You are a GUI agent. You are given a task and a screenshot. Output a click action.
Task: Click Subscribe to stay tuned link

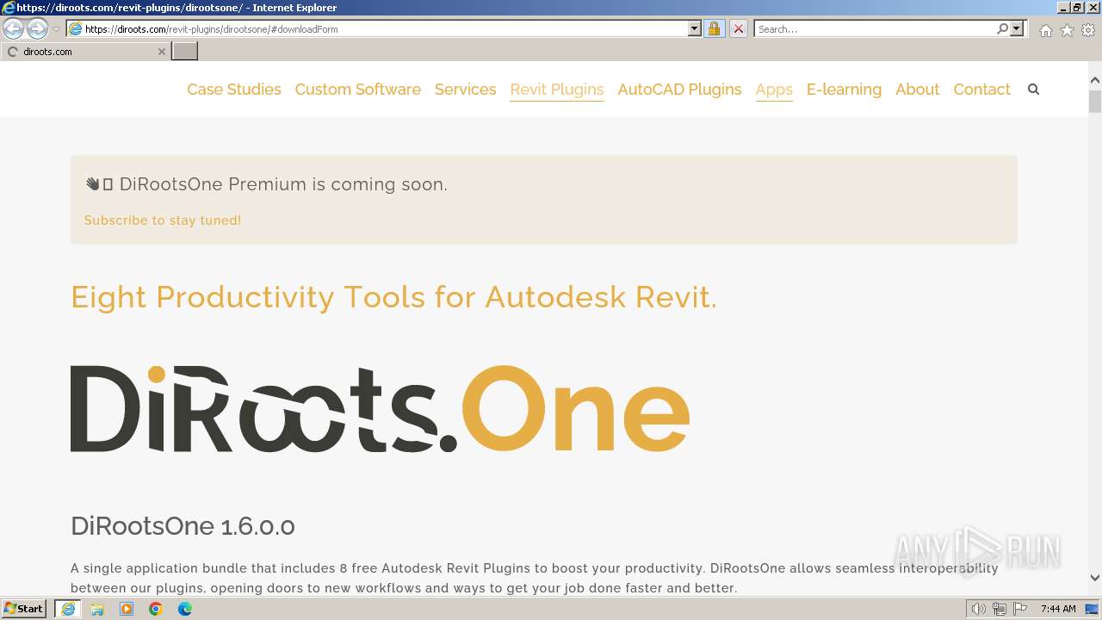coord(163,220)
